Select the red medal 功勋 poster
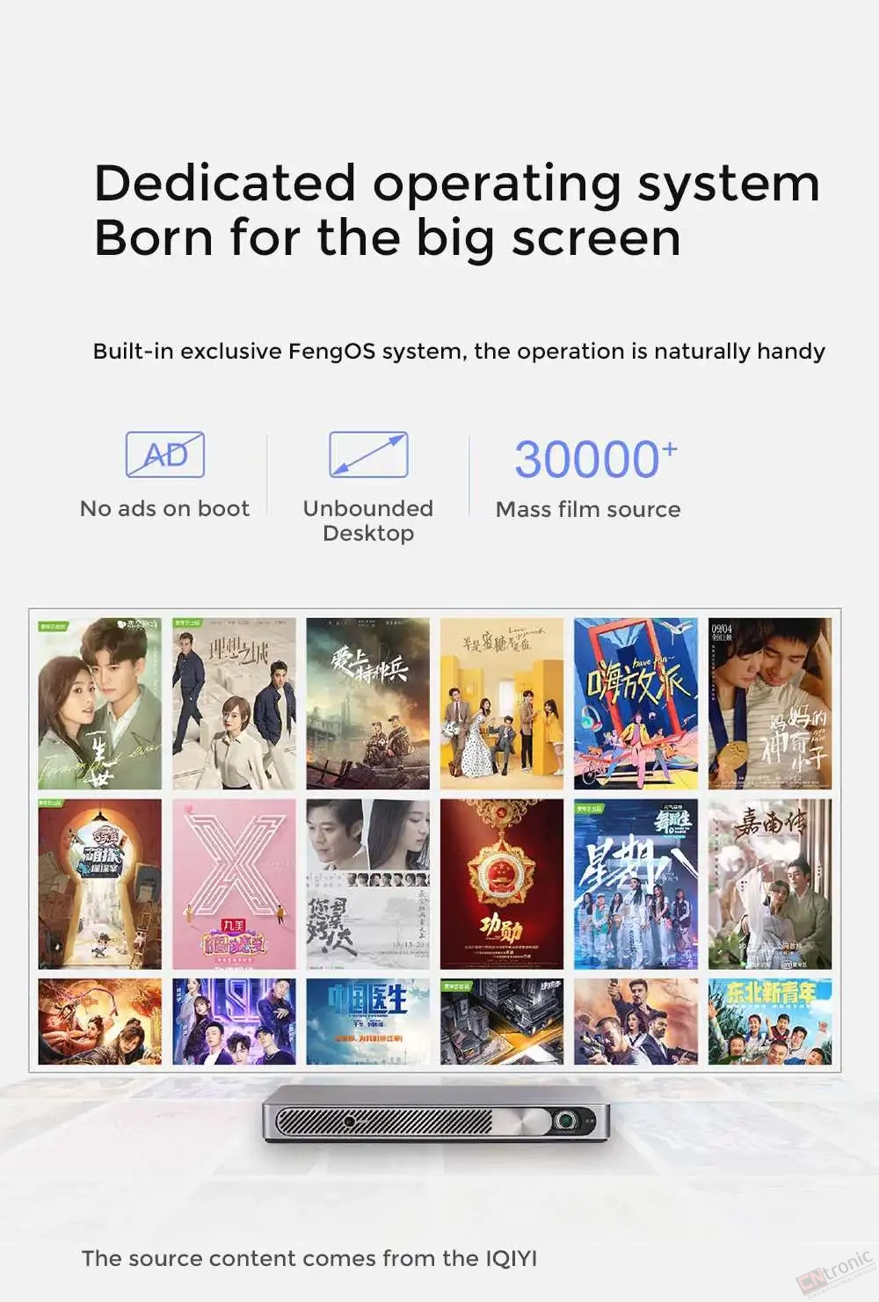Viewport: 879px width, 1302px height. click(x=501, y=884)
